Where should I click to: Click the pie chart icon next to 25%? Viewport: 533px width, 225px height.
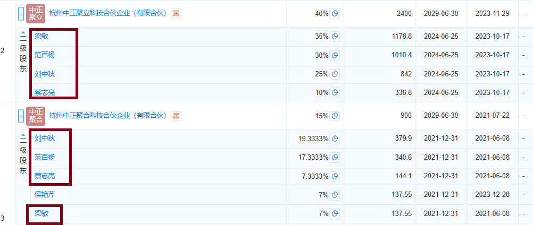335,74
